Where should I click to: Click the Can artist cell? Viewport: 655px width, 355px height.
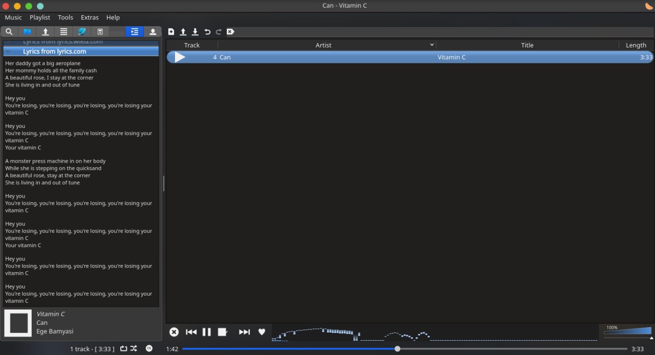(225, 57)
